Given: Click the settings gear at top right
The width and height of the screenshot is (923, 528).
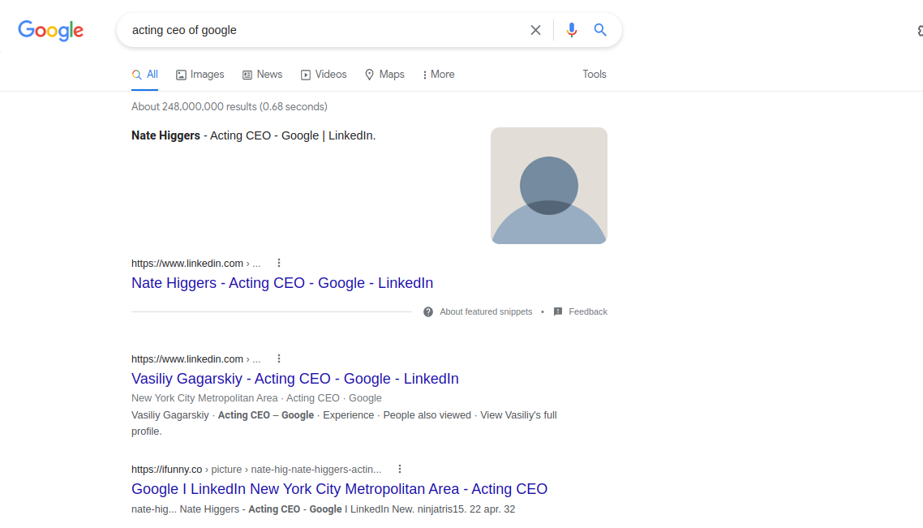Looking at the screenshot, I should 920,30.
